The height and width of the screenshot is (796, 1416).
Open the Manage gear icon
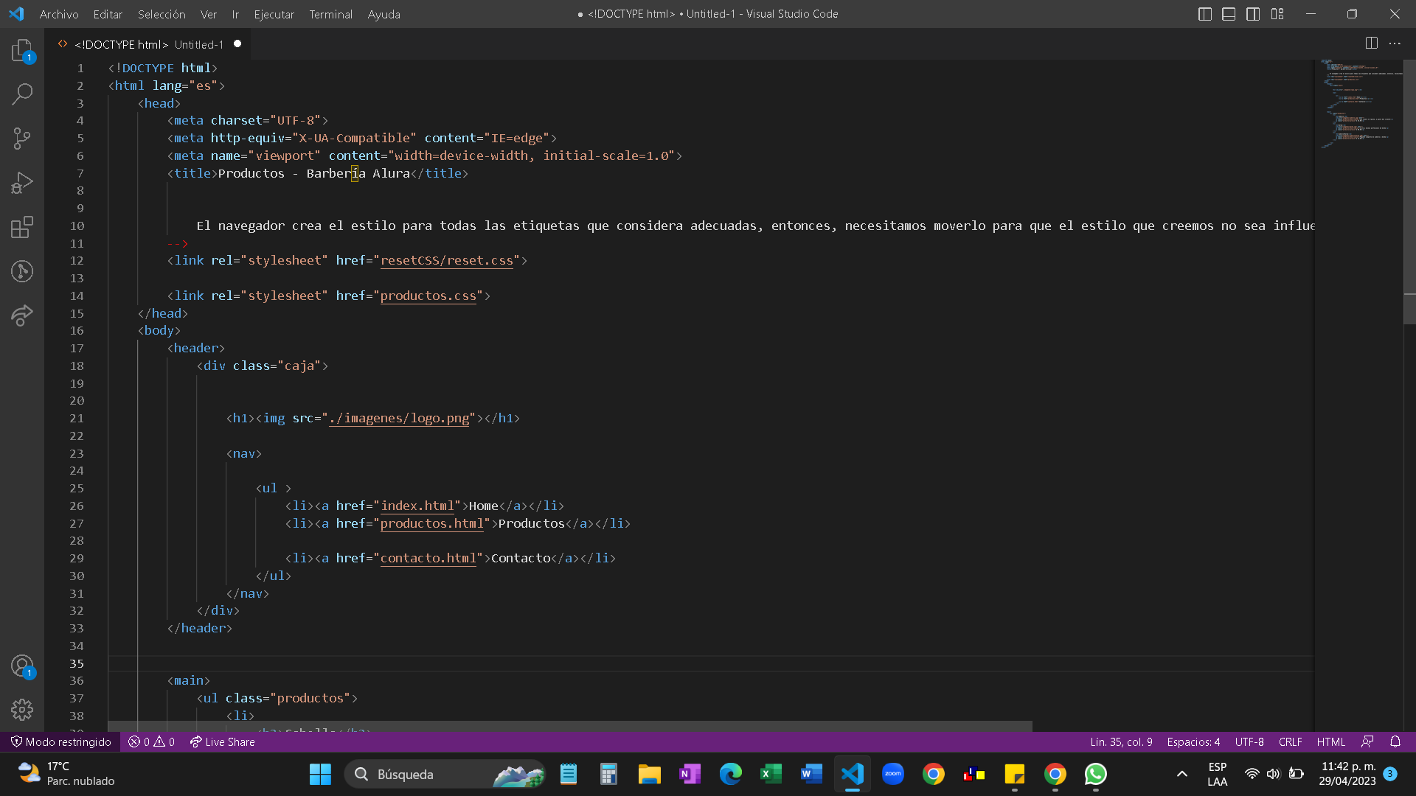(x=22, y=710)
